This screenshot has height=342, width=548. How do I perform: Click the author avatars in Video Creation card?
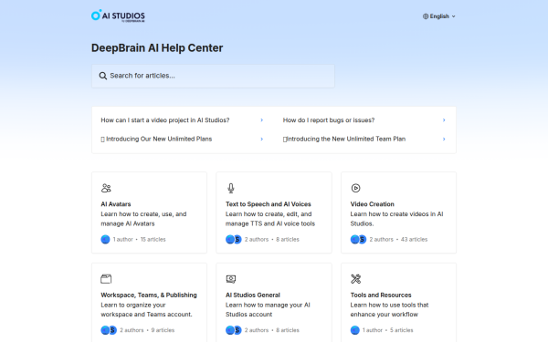(358, 239)
